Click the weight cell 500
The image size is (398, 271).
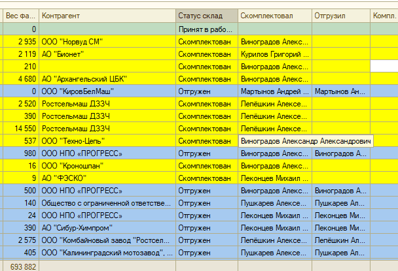point(21,191)
